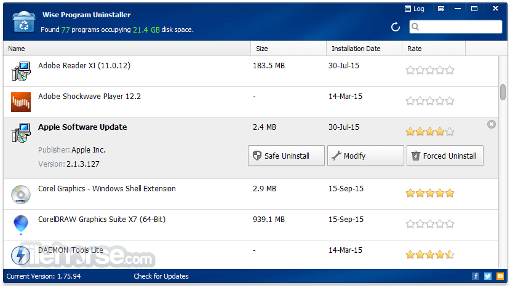
Task: Open the Facebook page icon
Action: 475,276
